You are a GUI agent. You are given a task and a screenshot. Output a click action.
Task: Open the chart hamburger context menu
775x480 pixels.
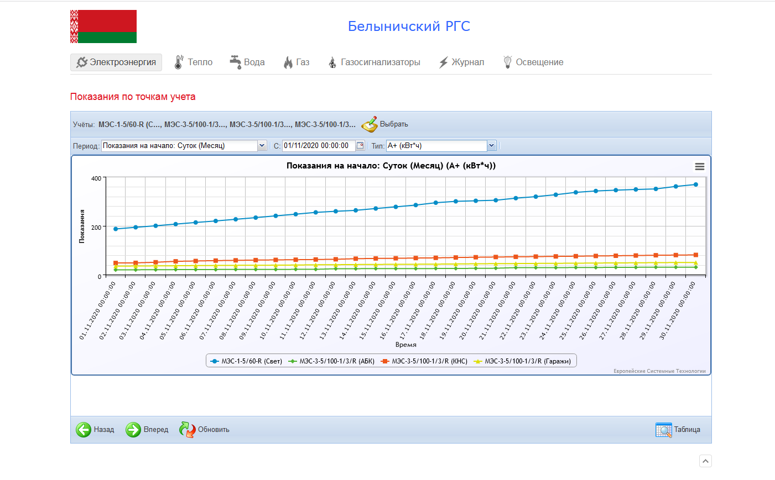699,167
